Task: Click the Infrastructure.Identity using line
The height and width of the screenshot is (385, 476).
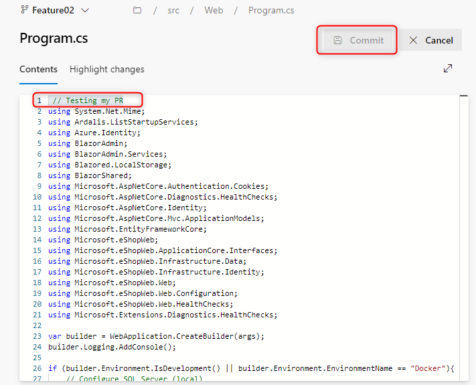Action: [x=157, y=272]
